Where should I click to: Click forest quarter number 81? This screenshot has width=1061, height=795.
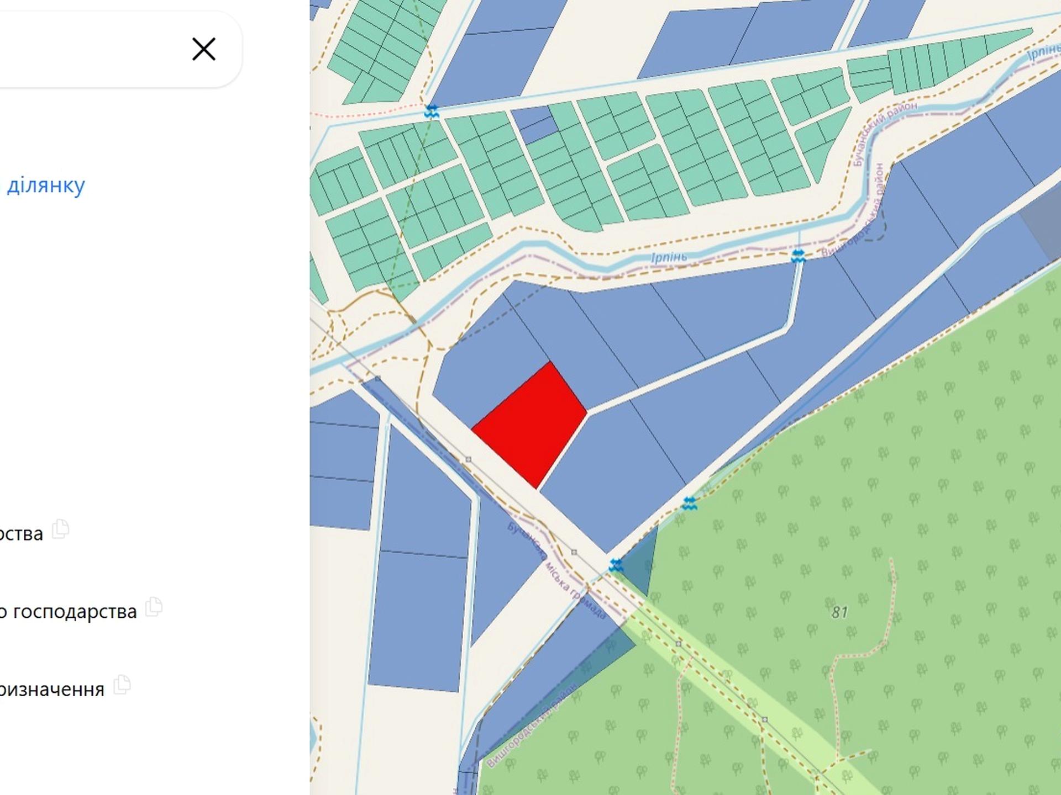839,612
